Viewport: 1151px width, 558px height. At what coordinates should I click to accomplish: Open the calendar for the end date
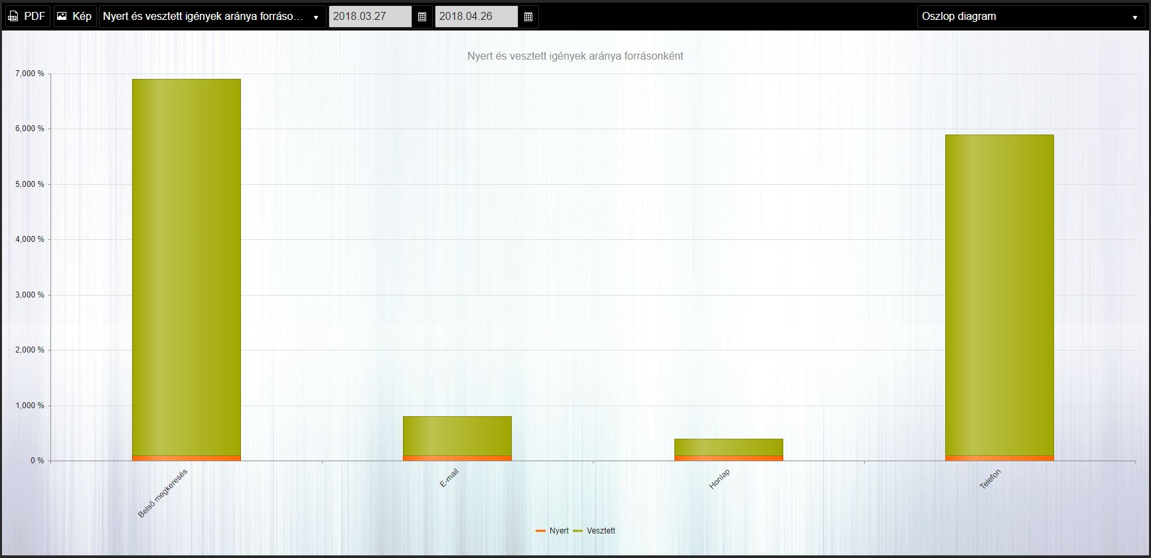pyautogui.click(x=528, y=17)
